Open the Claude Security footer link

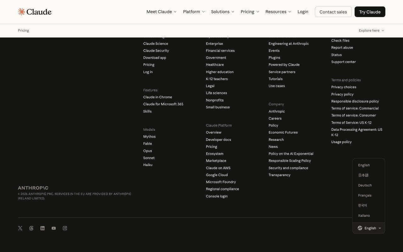(x=156, y=50)
